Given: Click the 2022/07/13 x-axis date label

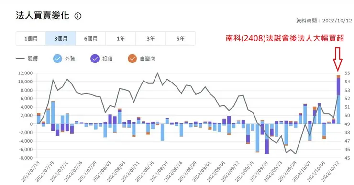Looking at the screenshot, I should (30, 172).
